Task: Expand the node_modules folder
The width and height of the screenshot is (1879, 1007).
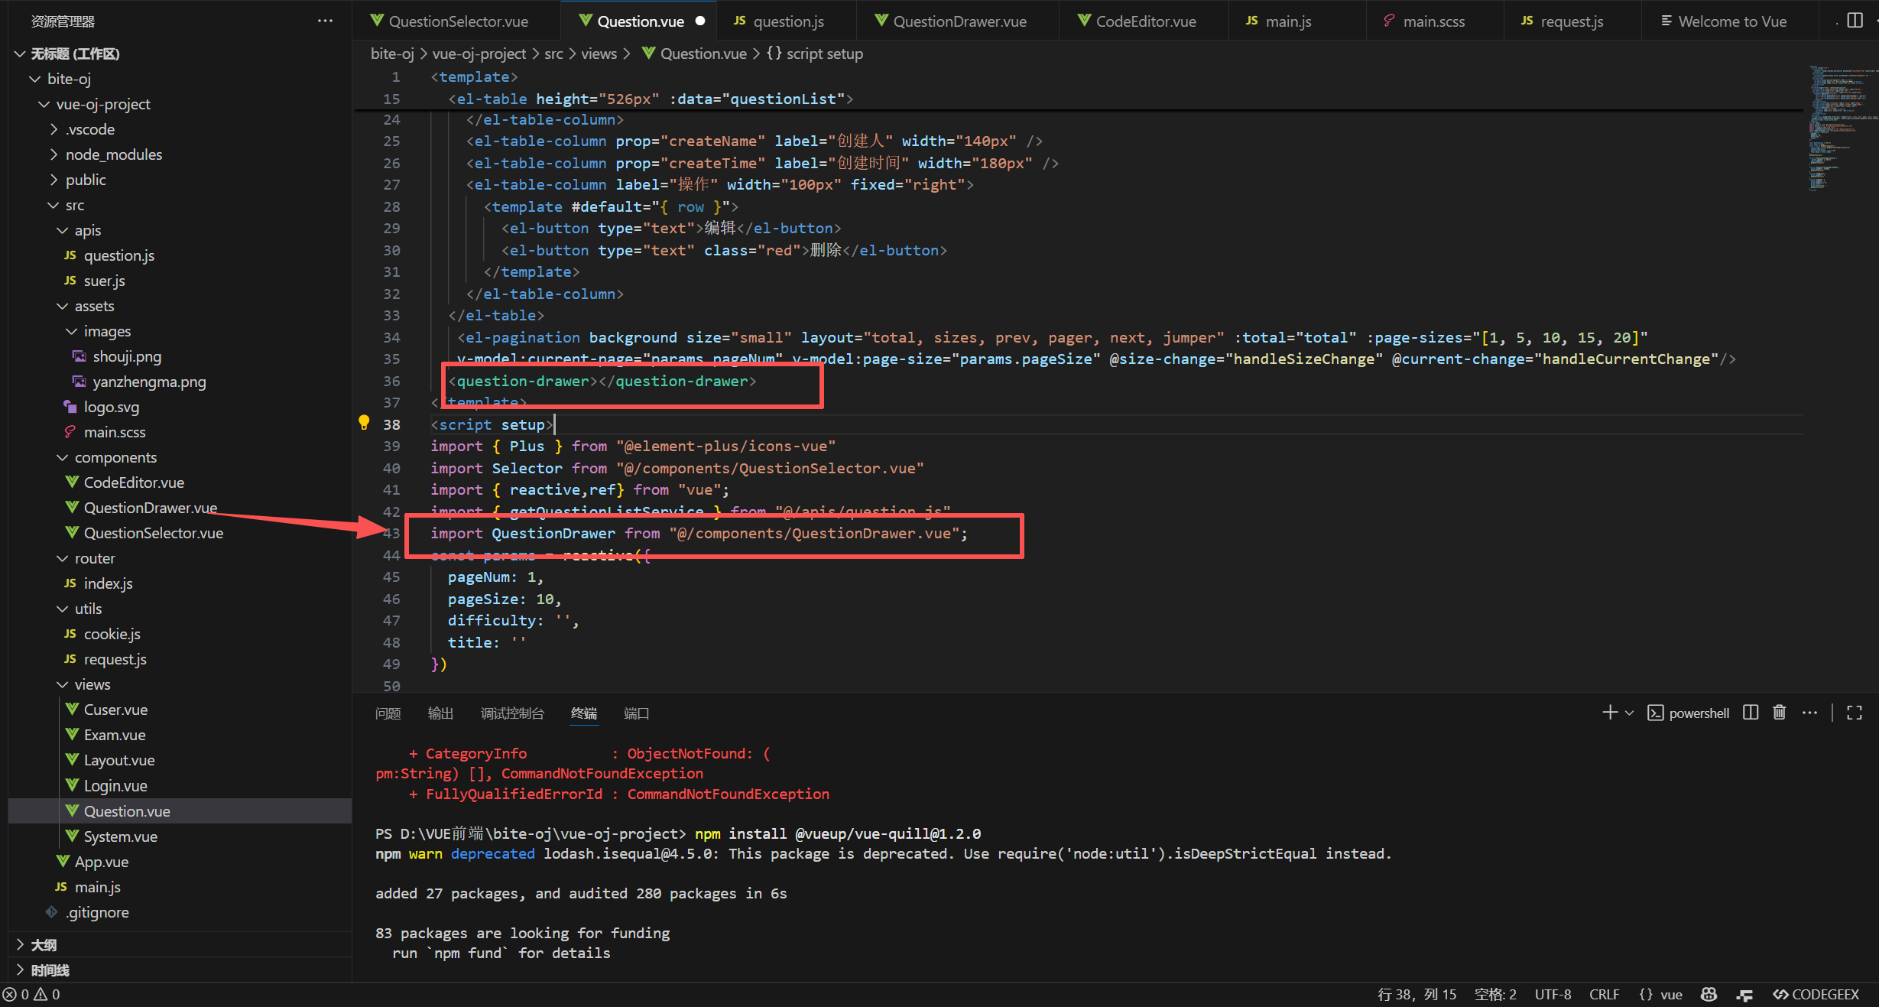Action: pos(113,154)
